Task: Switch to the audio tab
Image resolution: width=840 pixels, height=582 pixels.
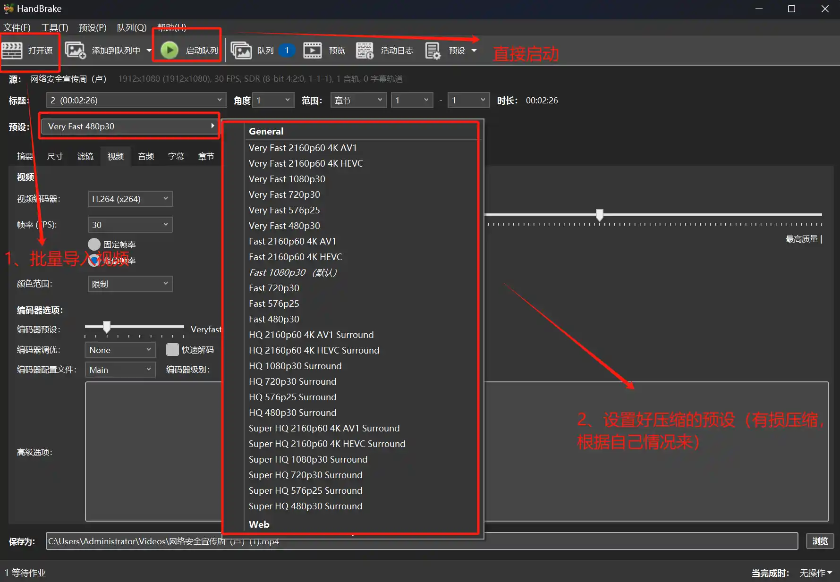Action: click(x=146, y=156)
